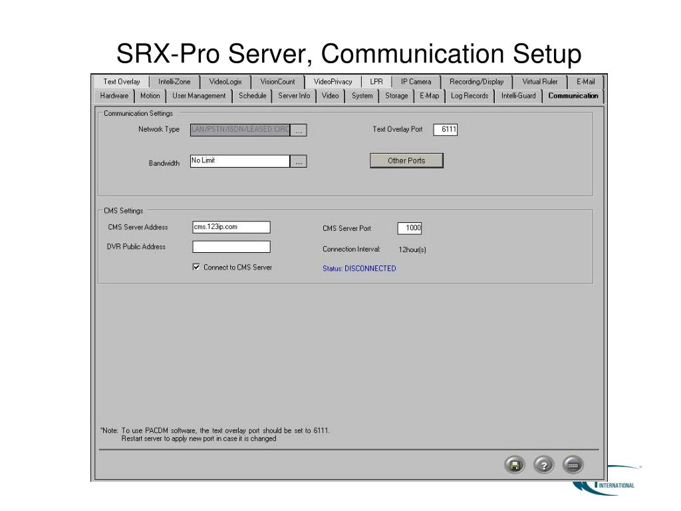The width and height of the screenshot is (681, 511).
Task: Click the Communication tab
Action: tap(573, 96)
